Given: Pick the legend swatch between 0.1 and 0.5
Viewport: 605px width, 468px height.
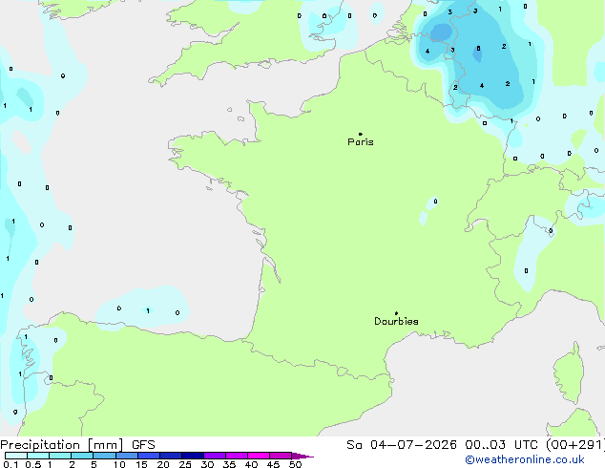Looking at the screenshot, I should coord(16,456).
